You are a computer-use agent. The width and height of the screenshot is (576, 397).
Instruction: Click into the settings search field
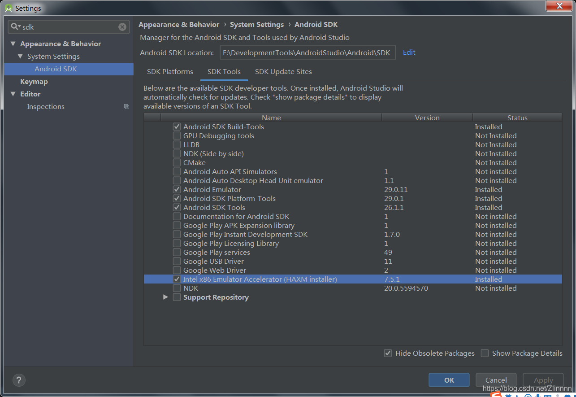point(69,27)
